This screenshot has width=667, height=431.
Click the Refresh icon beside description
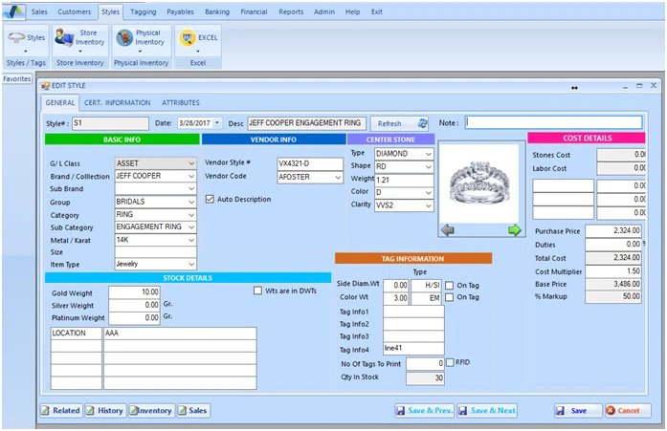point(422,123)
